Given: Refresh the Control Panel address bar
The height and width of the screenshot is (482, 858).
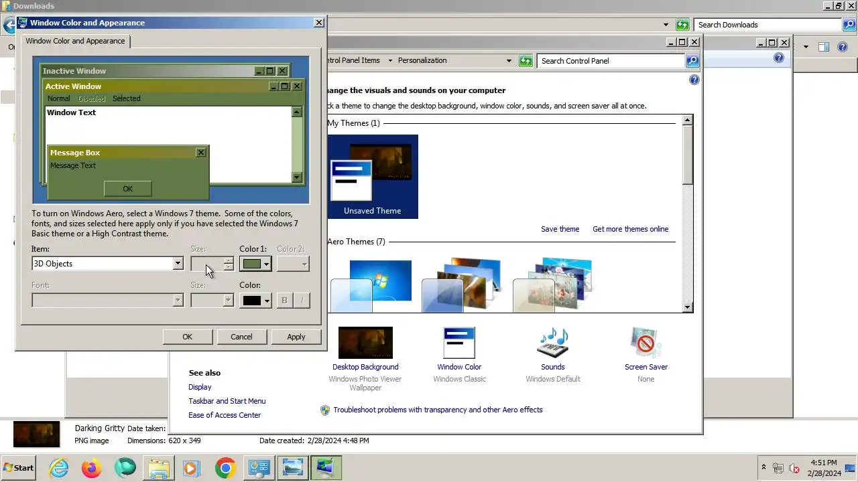Looking at the screenshot, I should pos(526,61).
